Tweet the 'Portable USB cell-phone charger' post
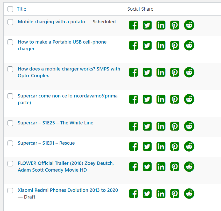The height and width of the screenshot is (211, 221). pyautogui.click(x=147, y=45)
